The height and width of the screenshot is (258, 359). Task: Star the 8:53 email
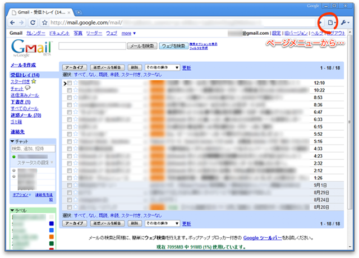[x=76, y=97]
